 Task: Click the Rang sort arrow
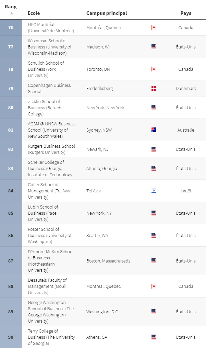(12, 13)
